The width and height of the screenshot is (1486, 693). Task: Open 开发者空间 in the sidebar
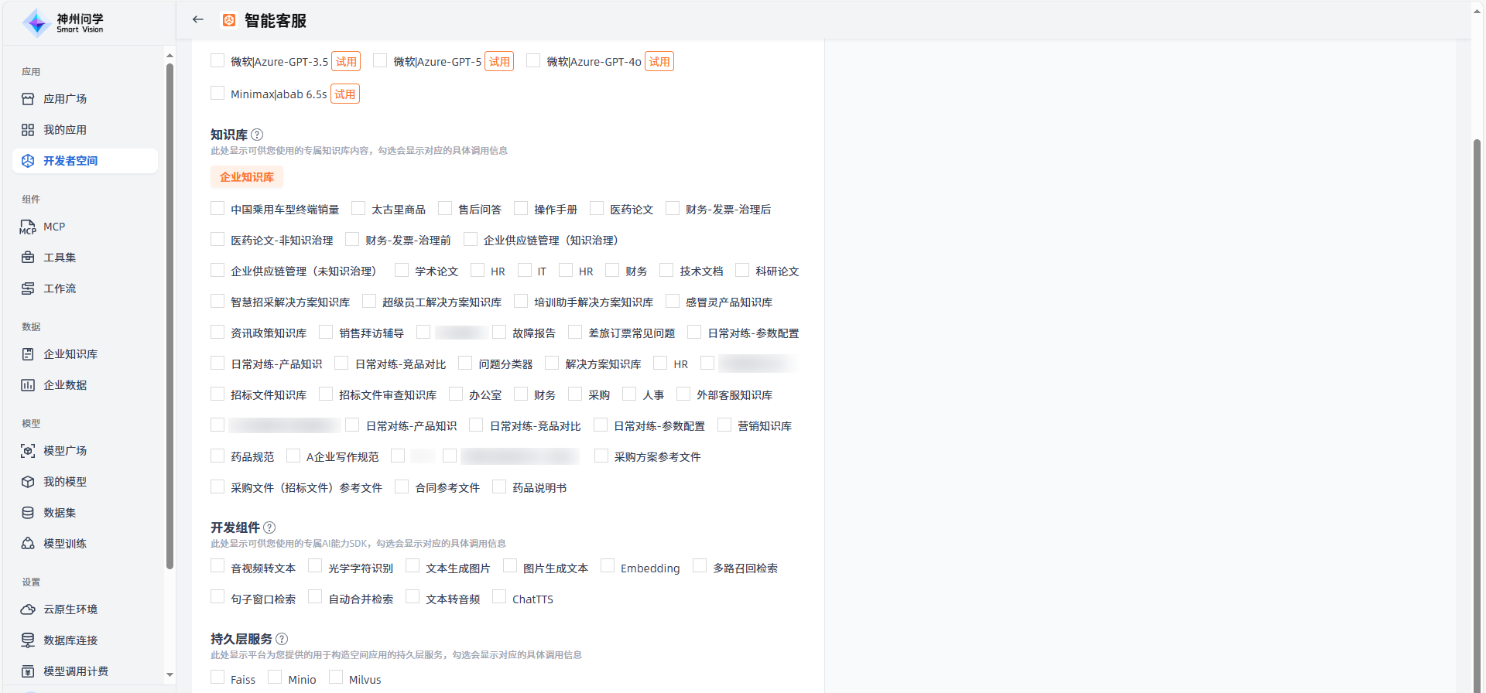[70, 161]
